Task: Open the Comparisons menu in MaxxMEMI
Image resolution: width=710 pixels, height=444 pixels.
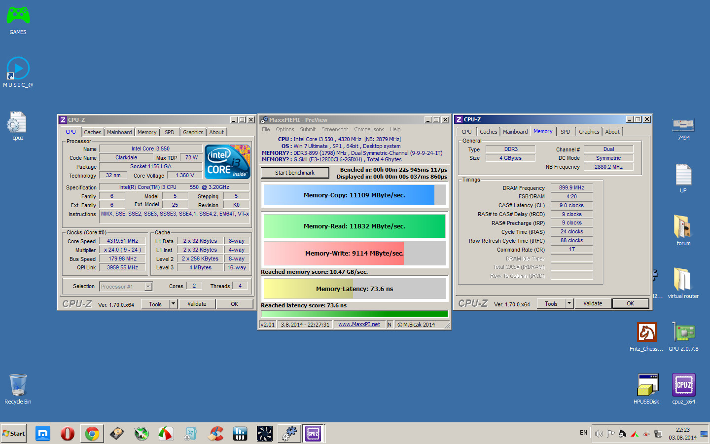Action: [x=369, y=129]
